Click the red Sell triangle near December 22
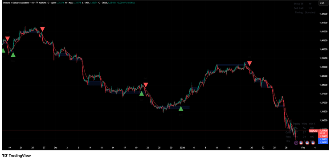The height and width of the screenshot is (161, 331). click(146, 85)
